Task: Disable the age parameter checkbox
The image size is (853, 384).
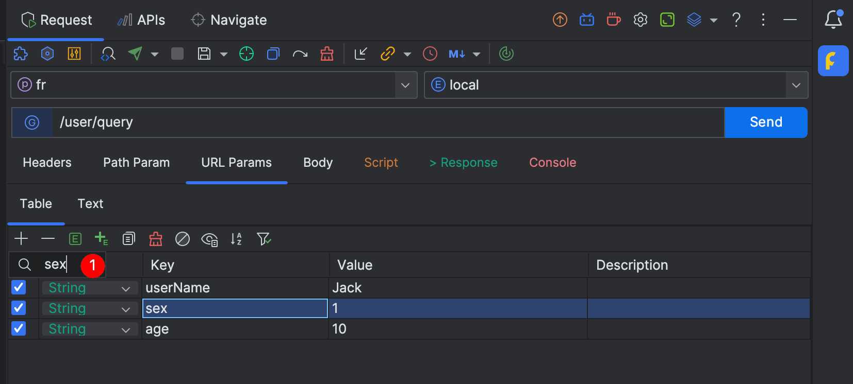Action: pyautogui.click(x=19, y=328)
